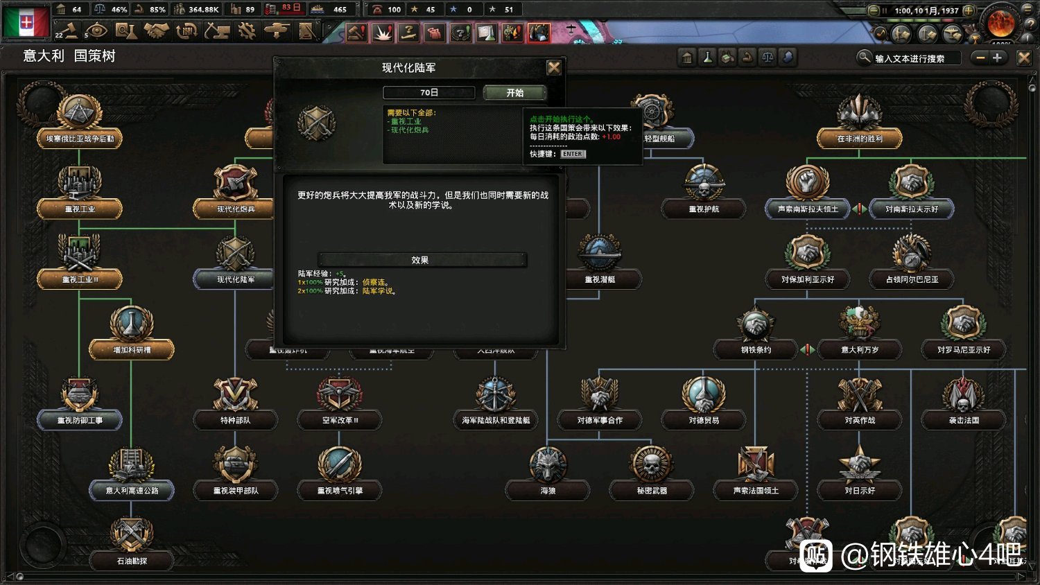The width and height of the screenshot is (1040, 585).
Task: Select the 在非洲的胜利 focus
Action: point(860,121)
